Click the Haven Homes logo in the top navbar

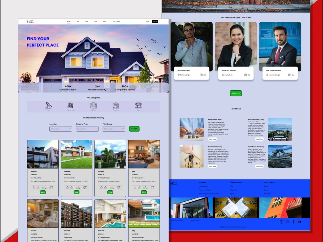(30, 22)
